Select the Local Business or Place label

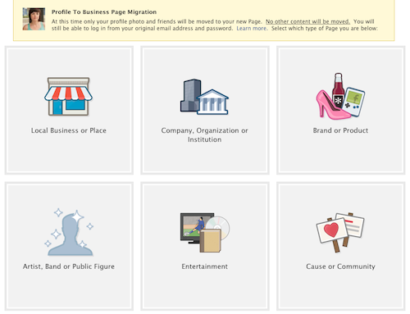(69, 130)
